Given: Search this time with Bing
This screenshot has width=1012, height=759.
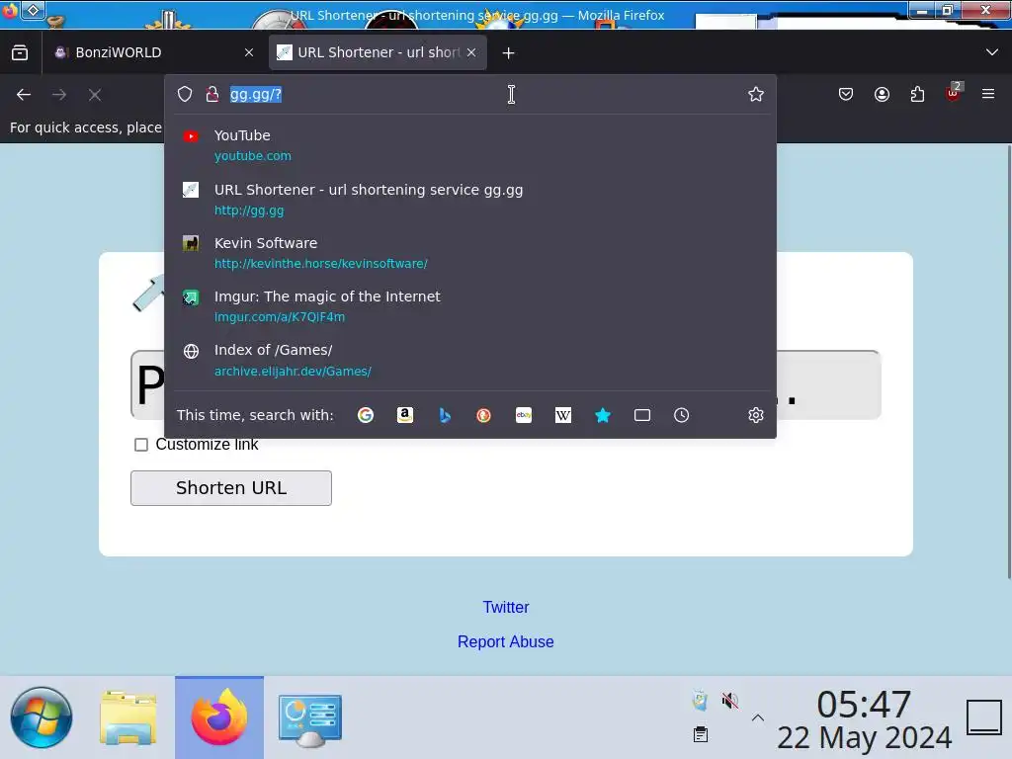Looking at the screenshot, I should pyautogui.click(x=445, y=415).
